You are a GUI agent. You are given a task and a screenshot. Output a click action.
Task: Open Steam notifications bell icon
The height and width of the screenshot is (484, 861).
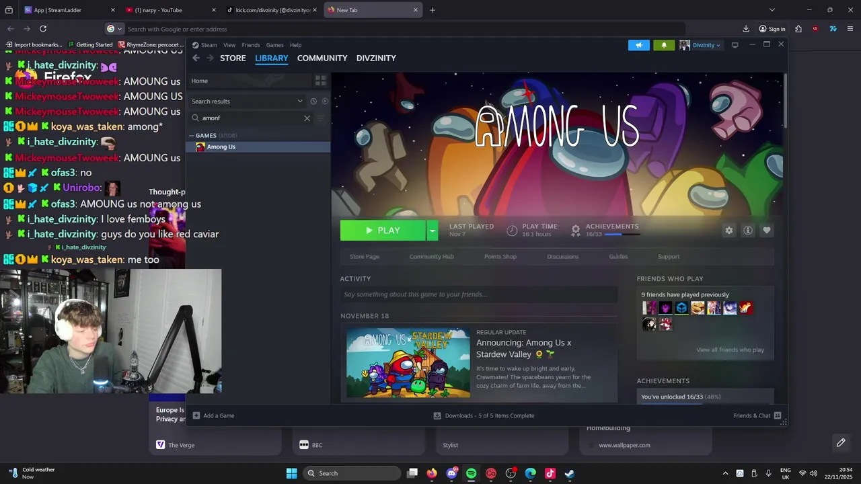(664, 45)
